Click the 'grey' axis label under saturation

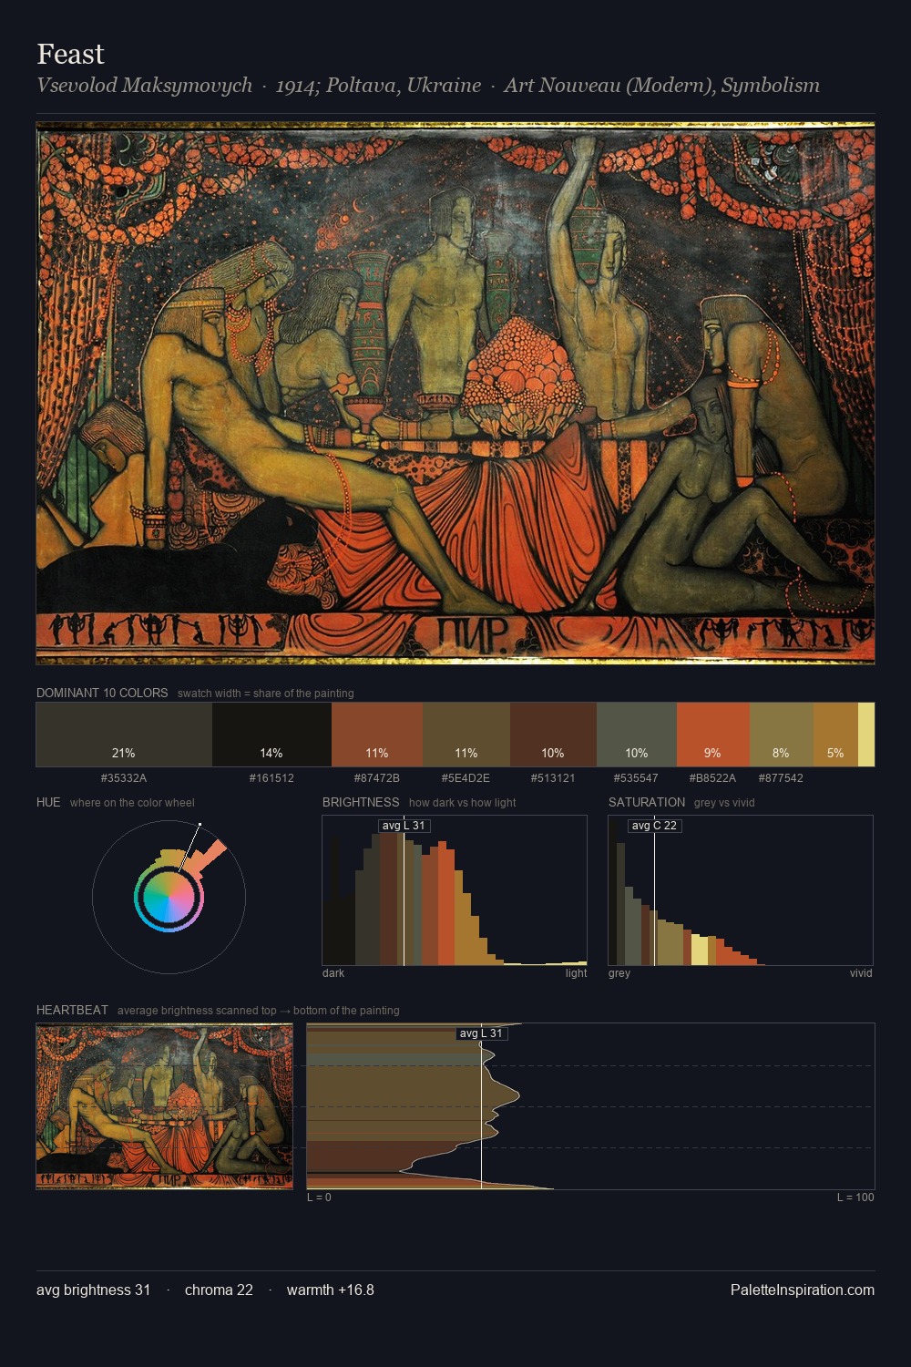click(x=619, y=973)
